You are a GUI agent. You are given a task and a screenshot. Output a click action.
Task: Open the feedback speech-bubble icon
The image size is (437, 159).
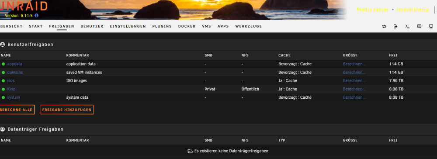tap(419, 27)
